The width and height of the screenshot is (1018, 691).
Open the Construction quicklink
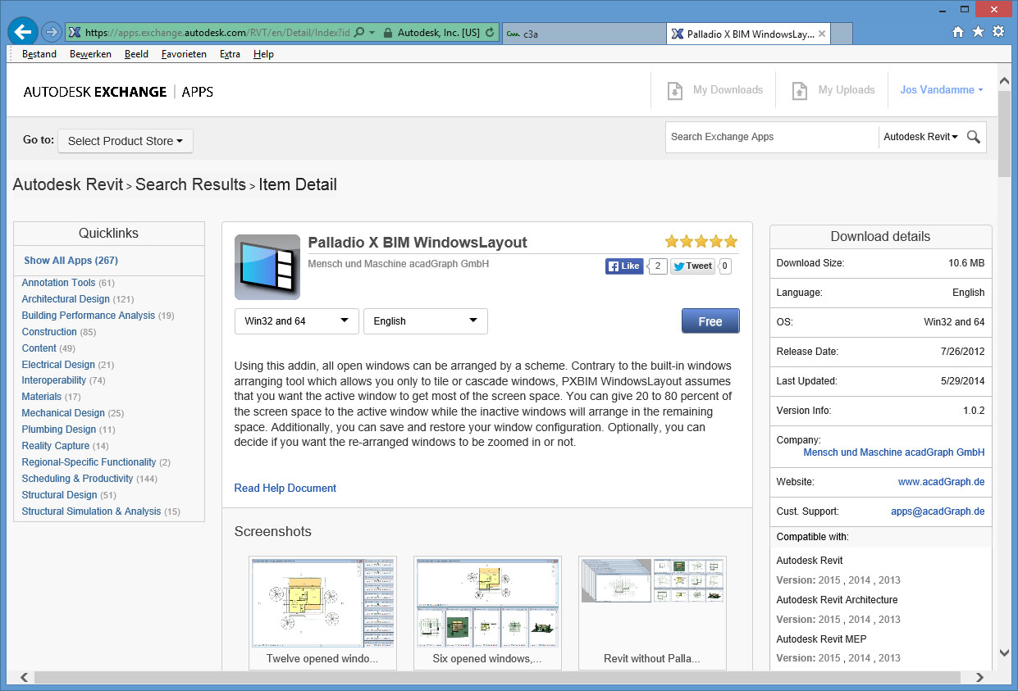point(49,332)
